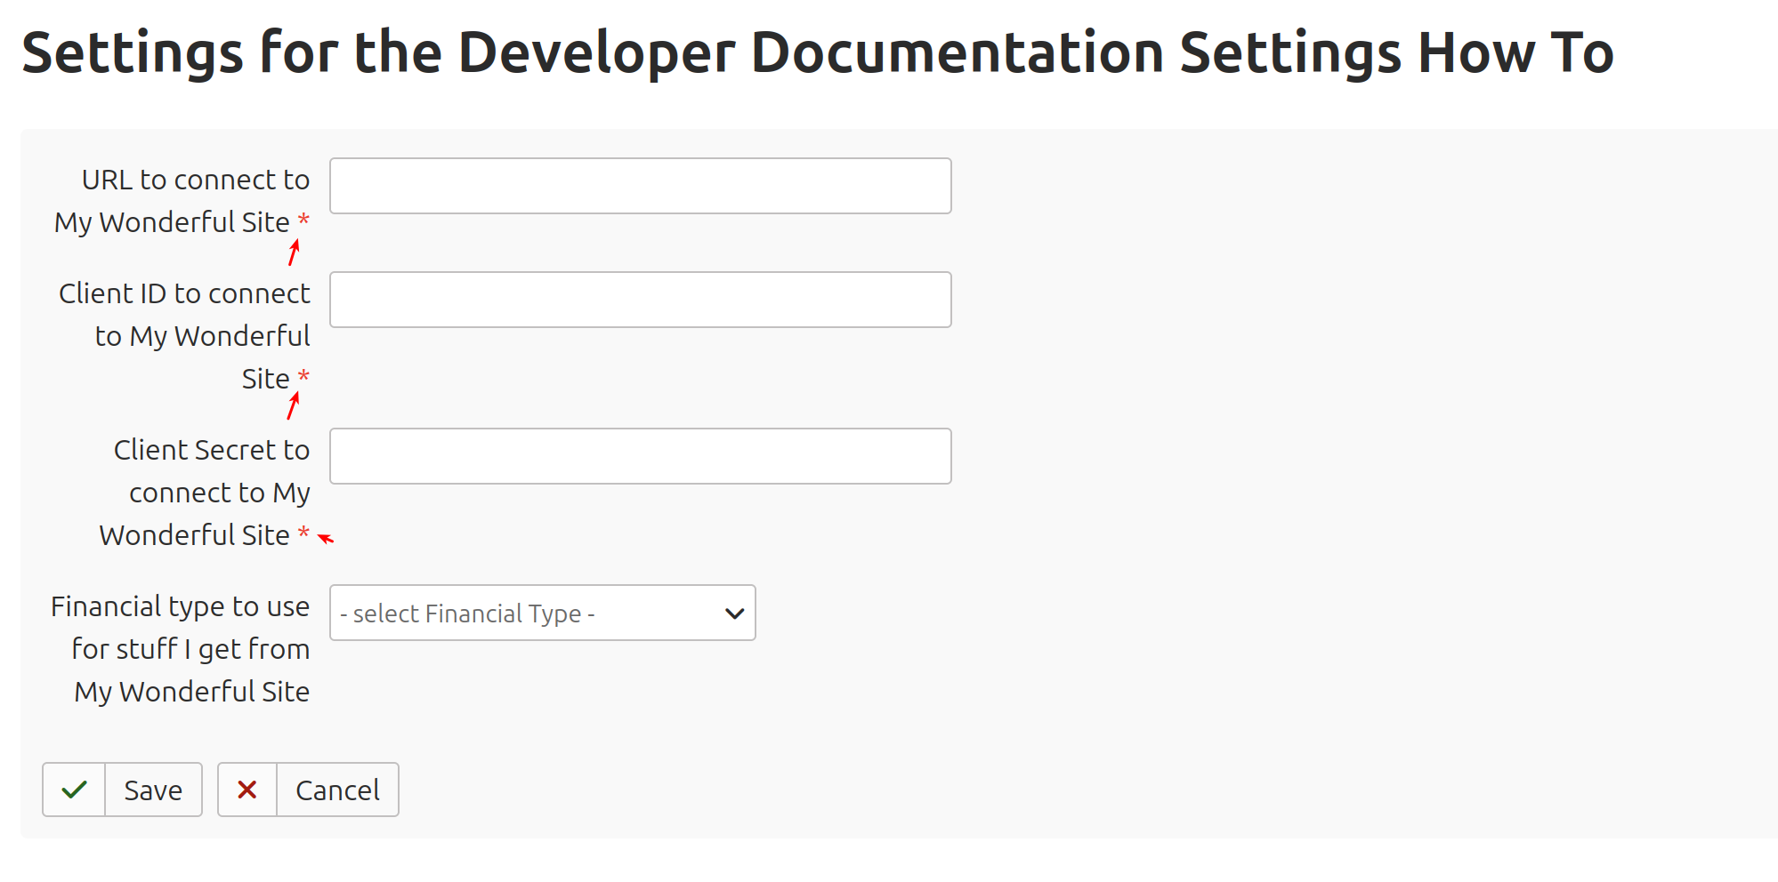Focus the Client ID input field
Image resolution: width=1778 pixels, height=882 pixels.
640,300
